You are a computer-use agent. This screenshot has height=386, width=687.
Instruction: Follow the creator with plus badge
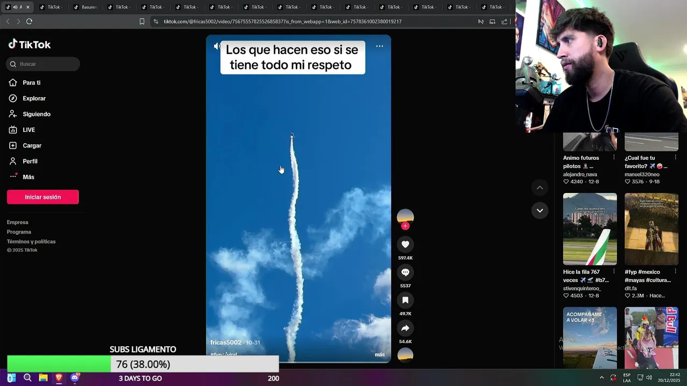point(405,226)
